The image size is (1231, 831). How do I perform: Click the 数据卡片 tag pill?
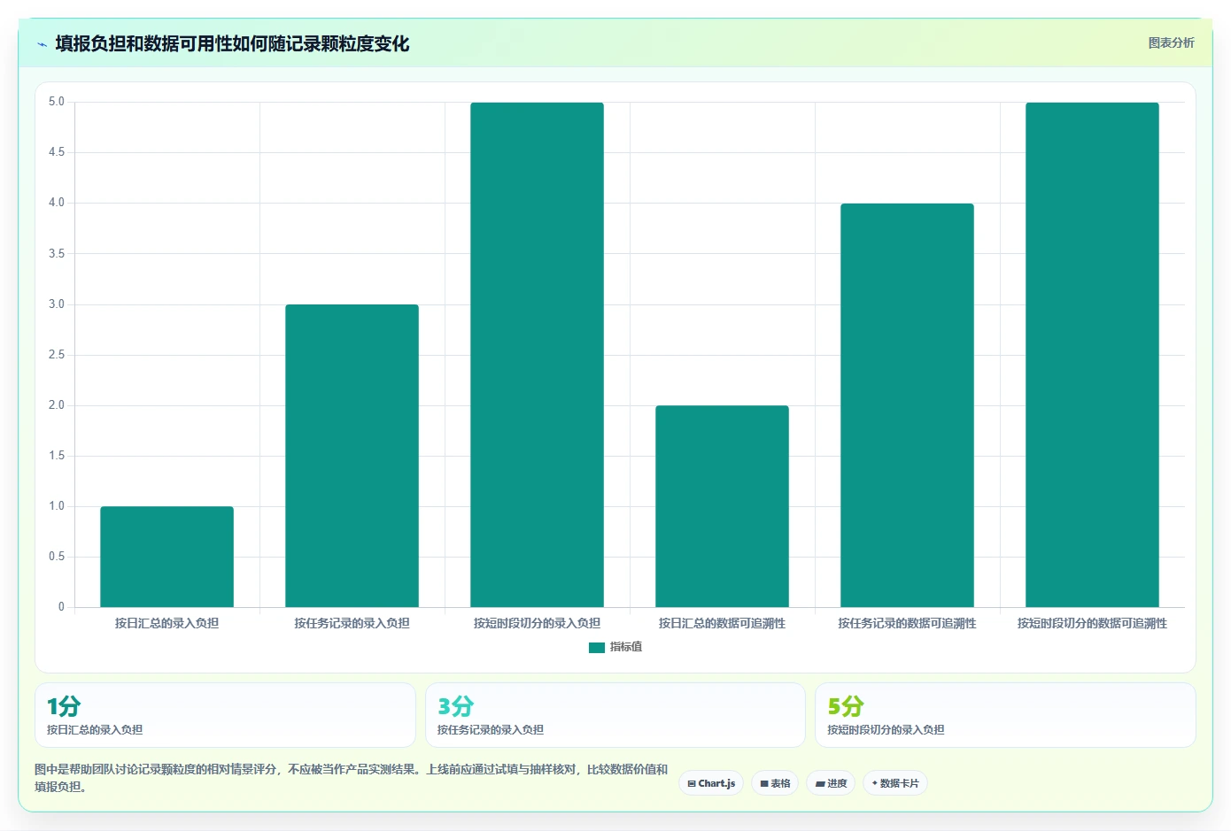895,783
